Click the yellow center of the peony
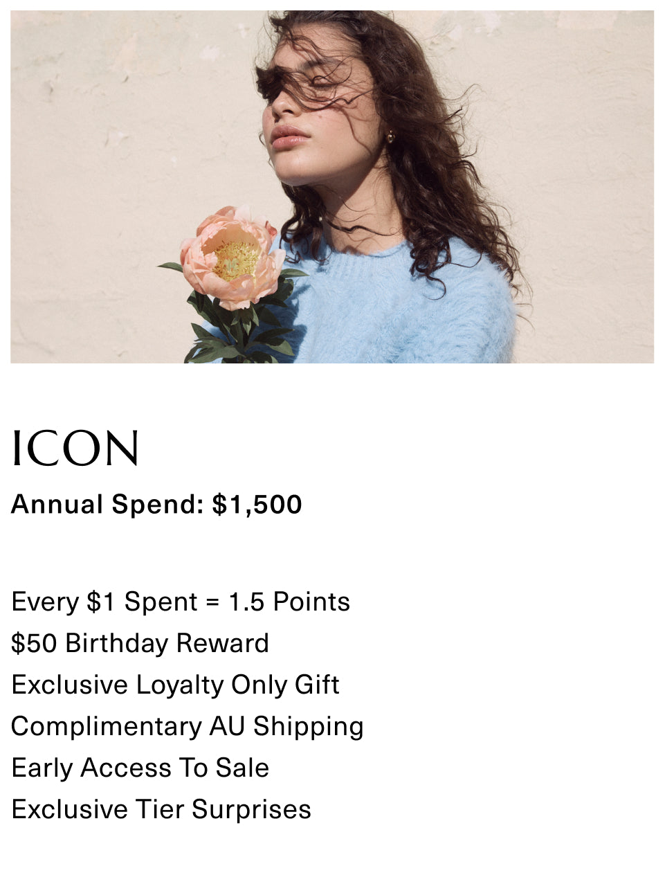The image size is (665, 893). coord(235,260)
